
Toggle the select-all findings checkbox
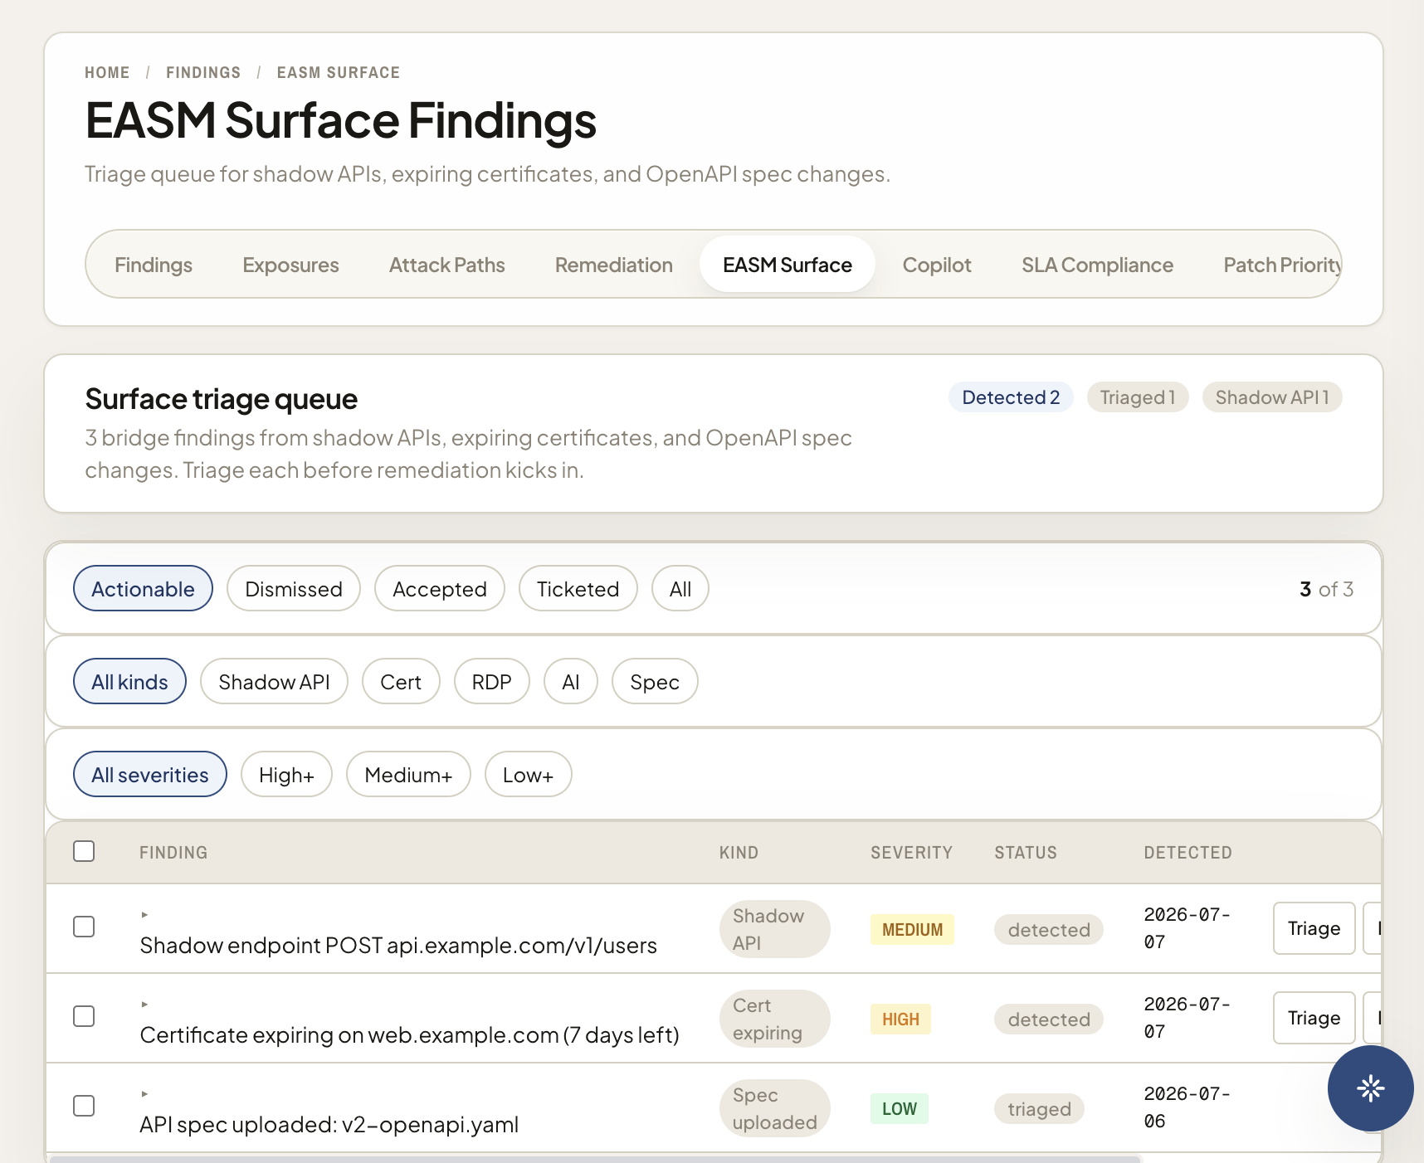[84, 851]
